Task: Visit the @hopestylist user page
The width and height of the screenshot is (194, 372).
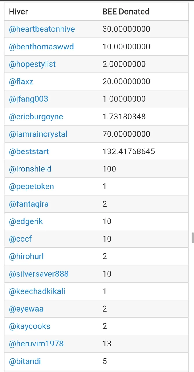Action: tap(32, 64)
